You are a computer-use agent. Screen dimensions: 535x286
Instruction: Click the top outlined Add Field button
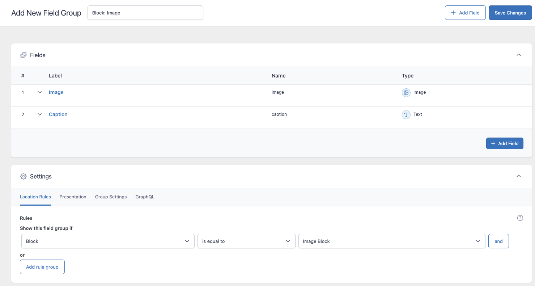tap(465, 13)
